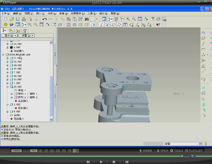Click KMPlayer volume slider

186,156
